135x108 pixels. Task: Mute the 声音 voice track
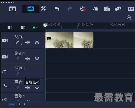(28, 88)
